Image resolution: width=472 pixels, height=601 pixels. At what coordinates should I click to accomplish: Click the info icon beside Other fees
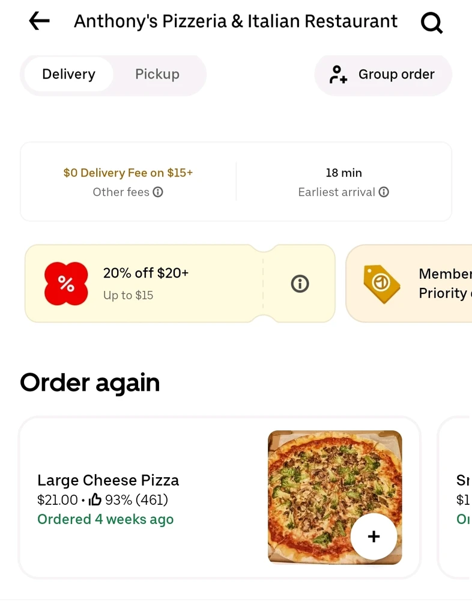pyautogui.click(x=158, y=192)
